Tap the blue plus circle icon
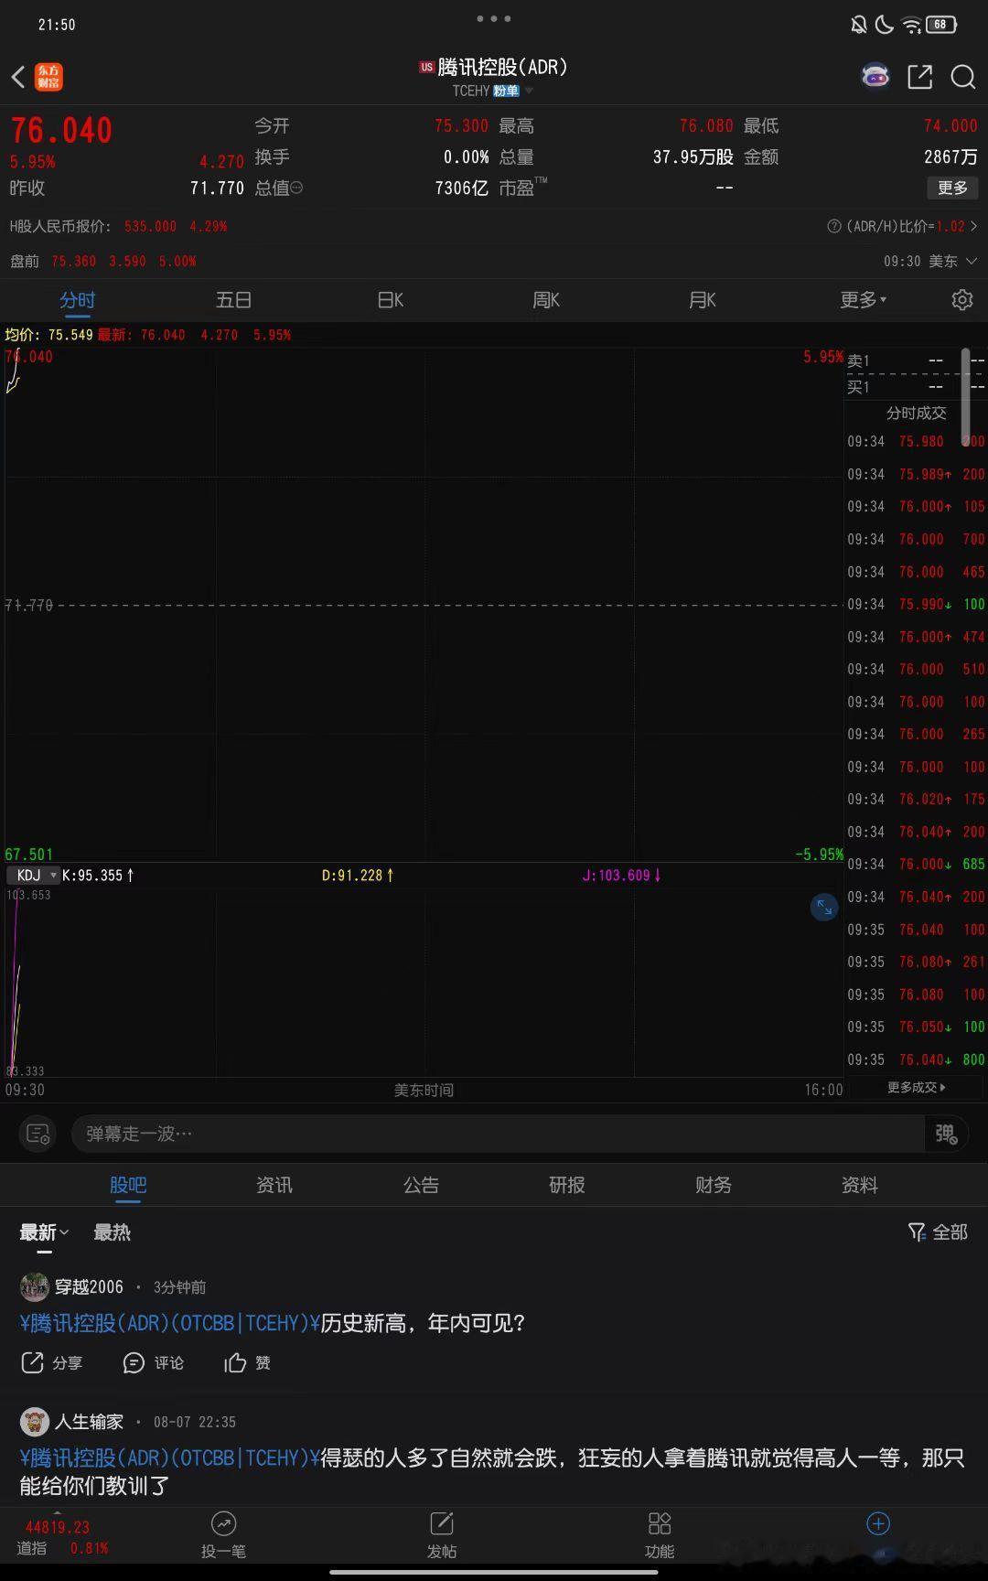 pyautogui.click(x=878, y=1523)
